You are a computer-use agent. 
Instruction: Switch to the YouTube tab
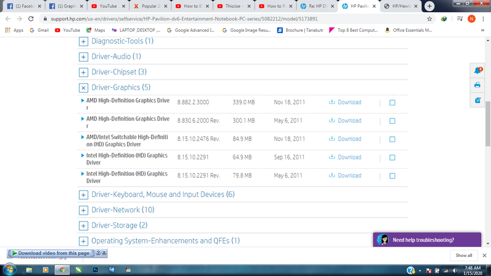(108, 6)
